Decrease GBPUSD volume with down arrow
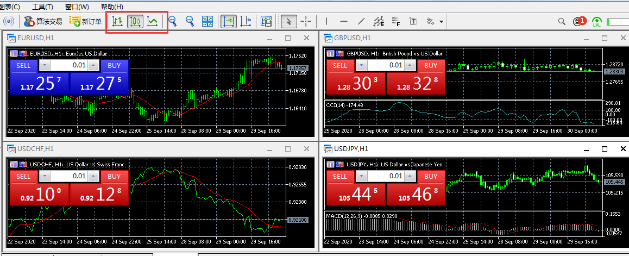The image size is (629, 256). [362, 65]
